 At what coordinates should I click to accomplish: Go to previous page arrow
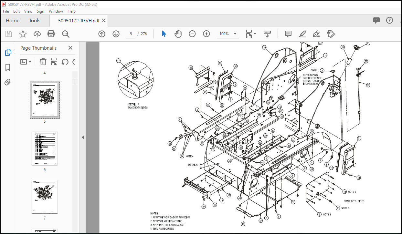tap(102, 34)
